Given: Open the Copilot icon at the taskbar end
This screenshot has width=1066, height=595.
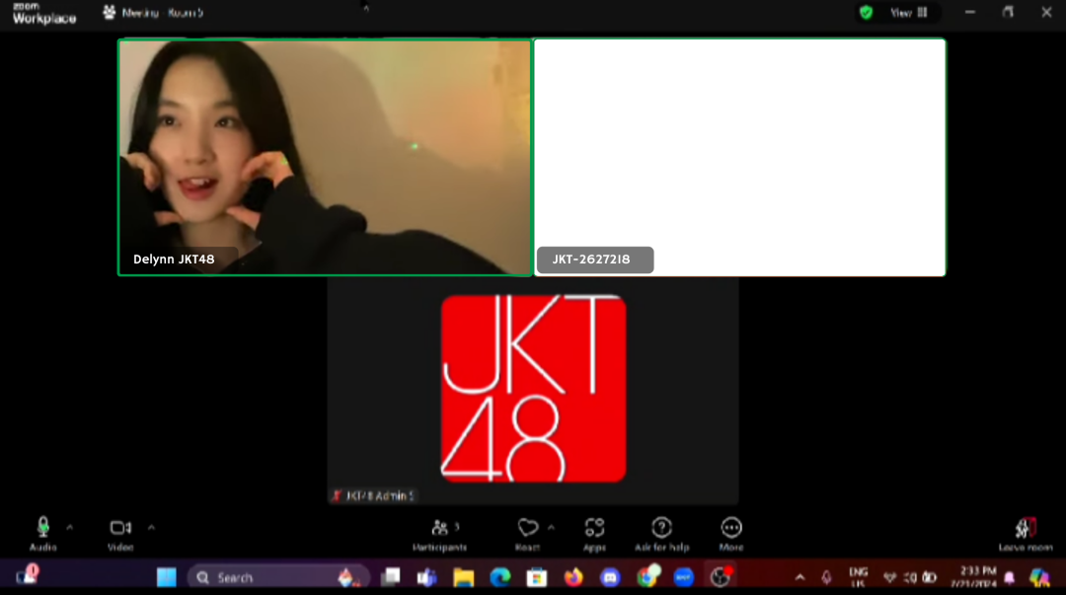Looking at the screenshot, I should coord(1038,577).
